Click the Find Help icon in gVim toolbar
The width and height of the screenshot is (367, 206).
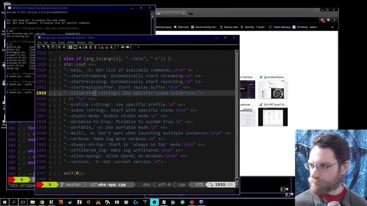pyautogui.click(x=139, y=47)
